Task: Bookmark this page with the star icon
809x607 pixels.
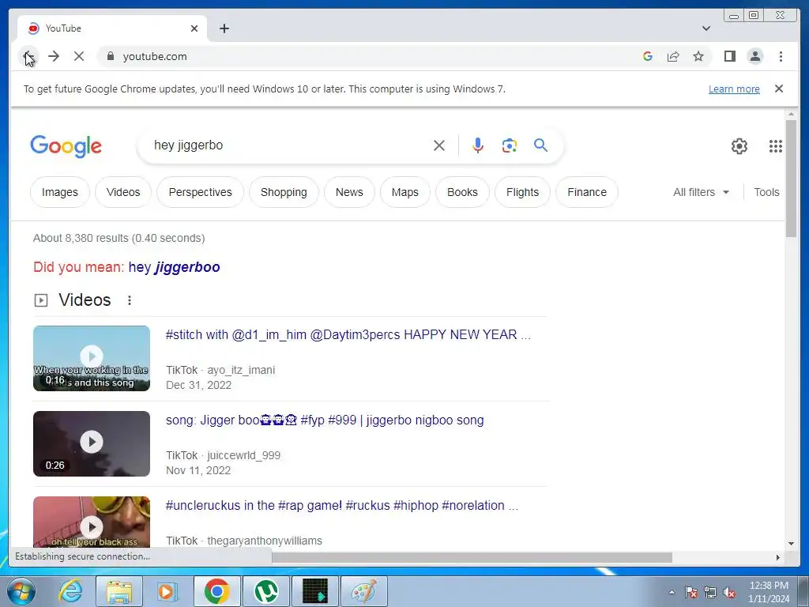Action: 698,56
